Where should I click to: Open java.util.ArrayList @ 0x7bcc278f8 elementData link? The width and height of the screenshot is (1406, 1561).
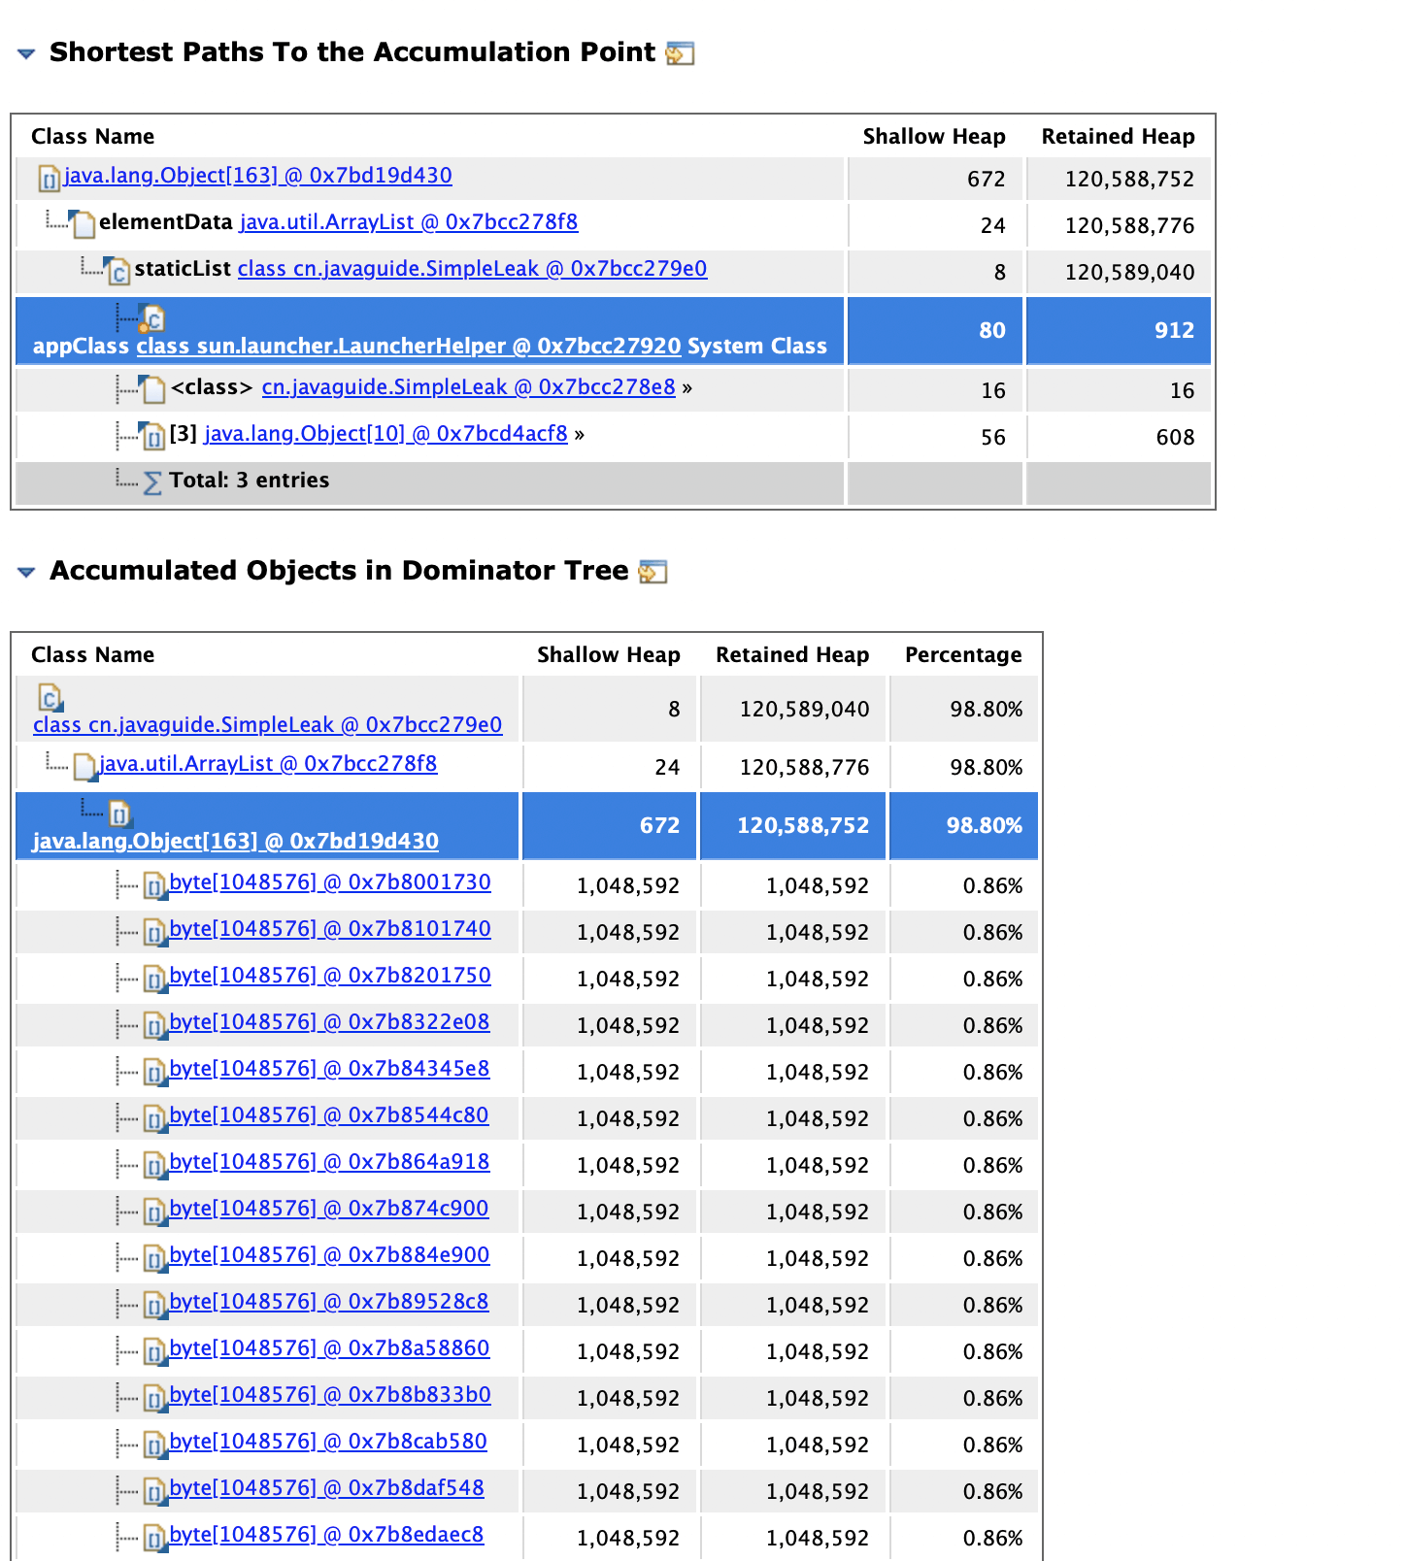(x=409, y=222)
